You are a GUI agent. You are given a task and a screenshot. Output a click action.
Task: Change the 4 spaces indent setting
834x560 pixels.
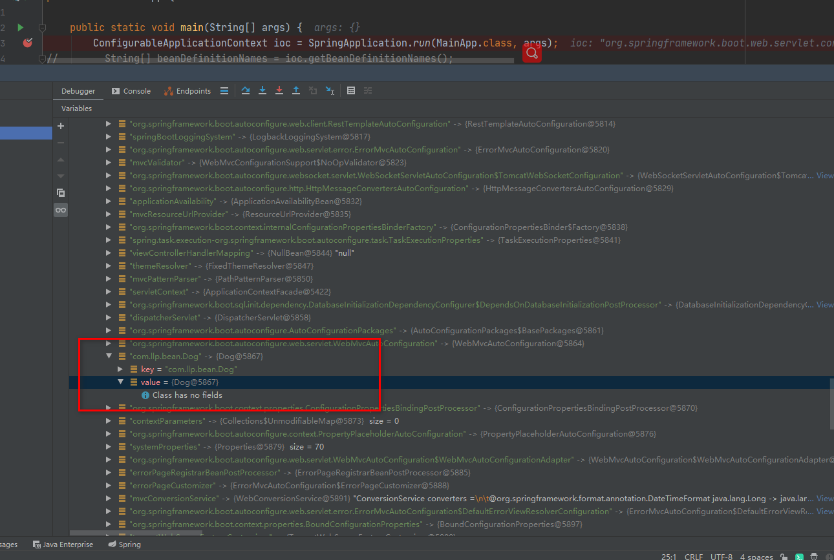(x=756, y=556)
